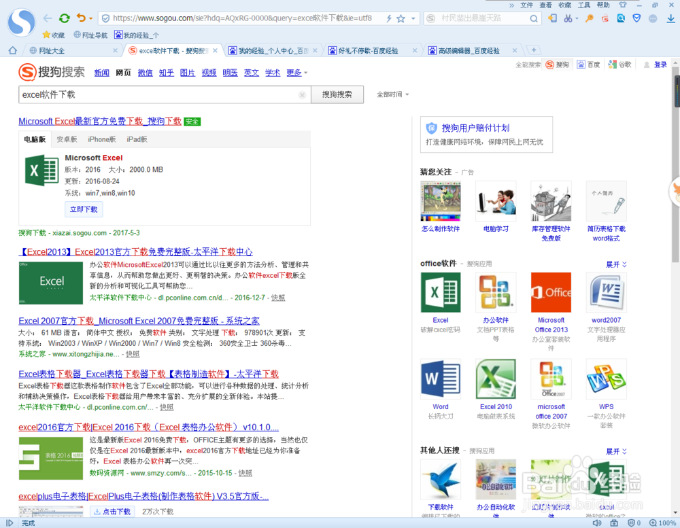Click the orange undo closed-tab icon
Screen dimensions: 680x528
[81, 18]
